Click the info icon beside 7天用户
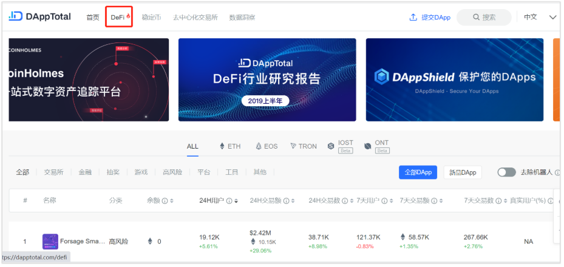 [x=384, y=201]
